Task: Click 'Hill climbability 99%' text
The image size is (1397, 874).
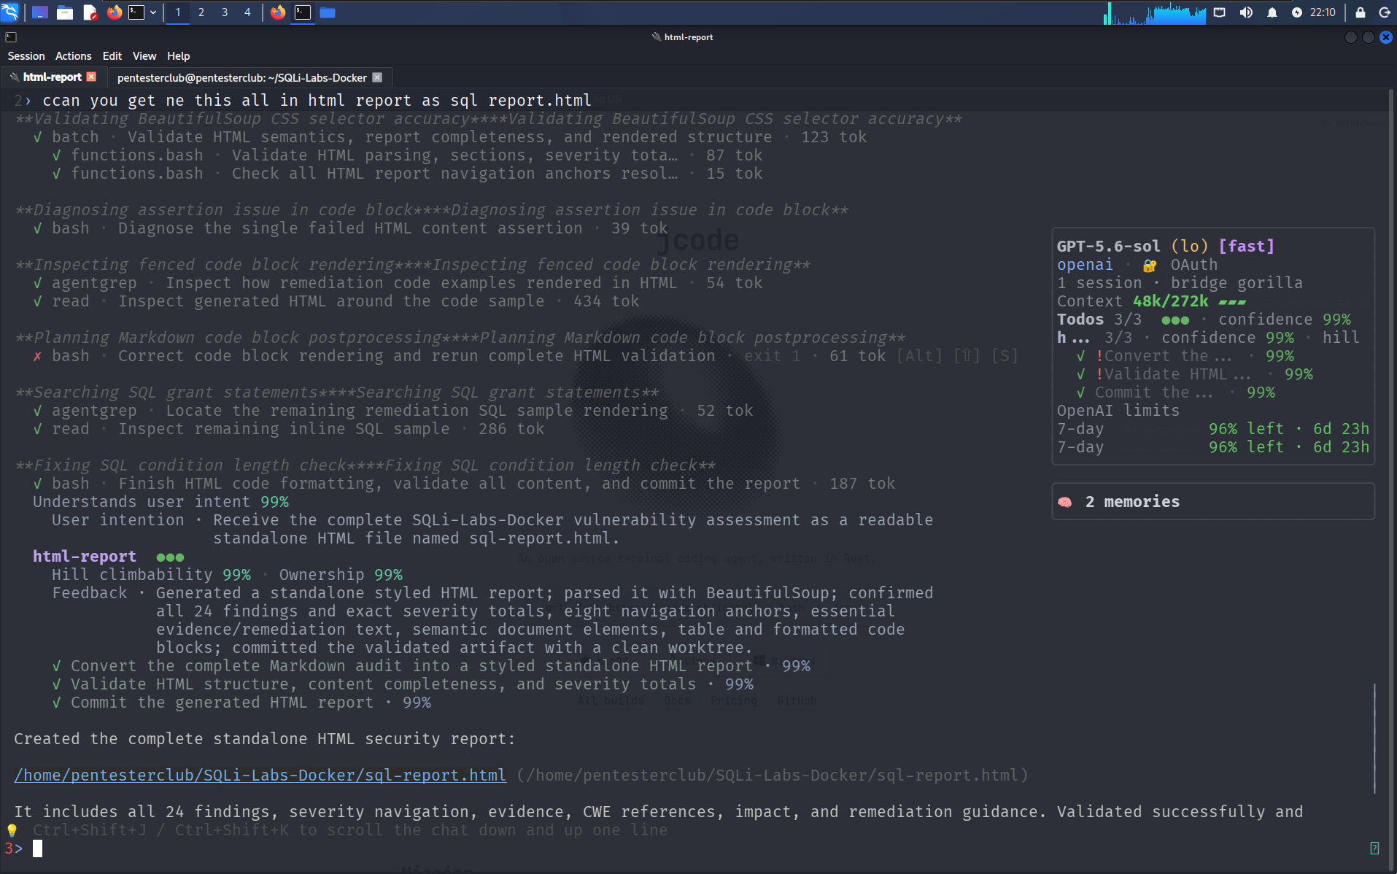Action: coord(151,575)
